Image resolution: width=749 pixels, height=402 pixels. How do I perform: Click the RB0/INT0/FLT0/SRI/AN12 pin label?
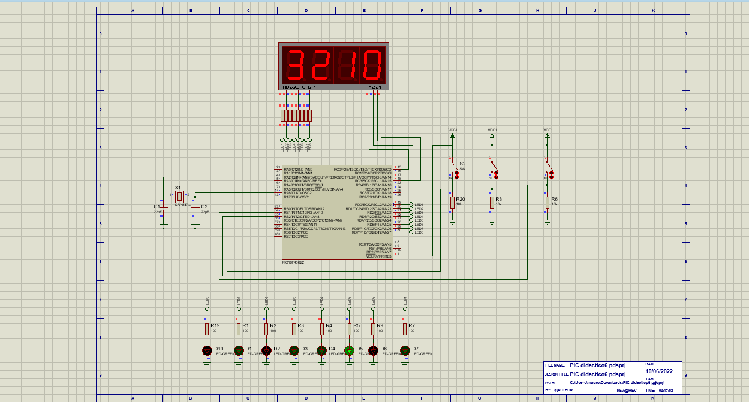304,208
